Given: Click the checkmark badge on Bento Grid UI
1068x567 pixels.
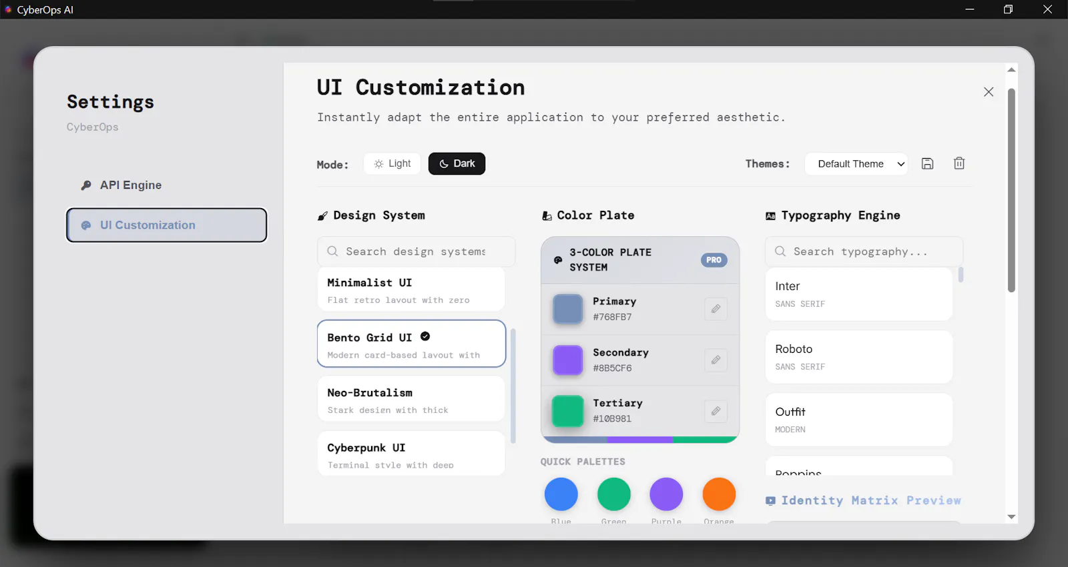Looking at the screenshot, I should point(425,337).
